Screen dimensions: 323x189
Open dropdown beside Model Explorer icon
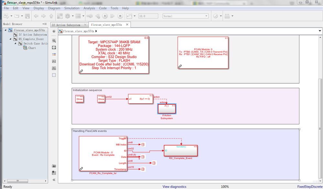tap(83, 16)
